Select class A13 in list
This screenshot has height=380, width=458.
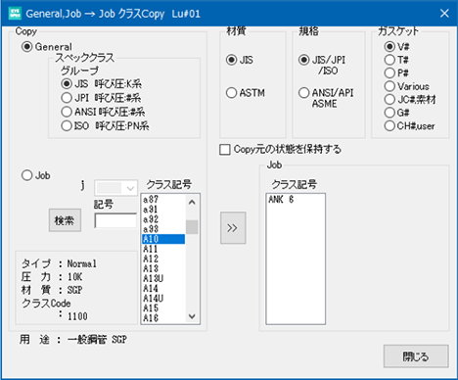(163, 268)
